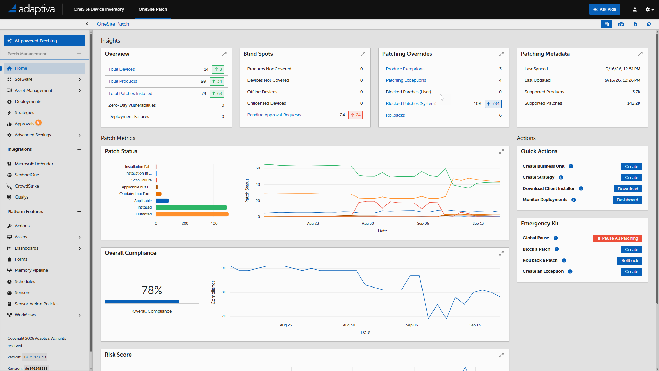This screenshot has width=659, height=371.
Task: Open Pending Approval Requests link
Action: coord(274,115)
